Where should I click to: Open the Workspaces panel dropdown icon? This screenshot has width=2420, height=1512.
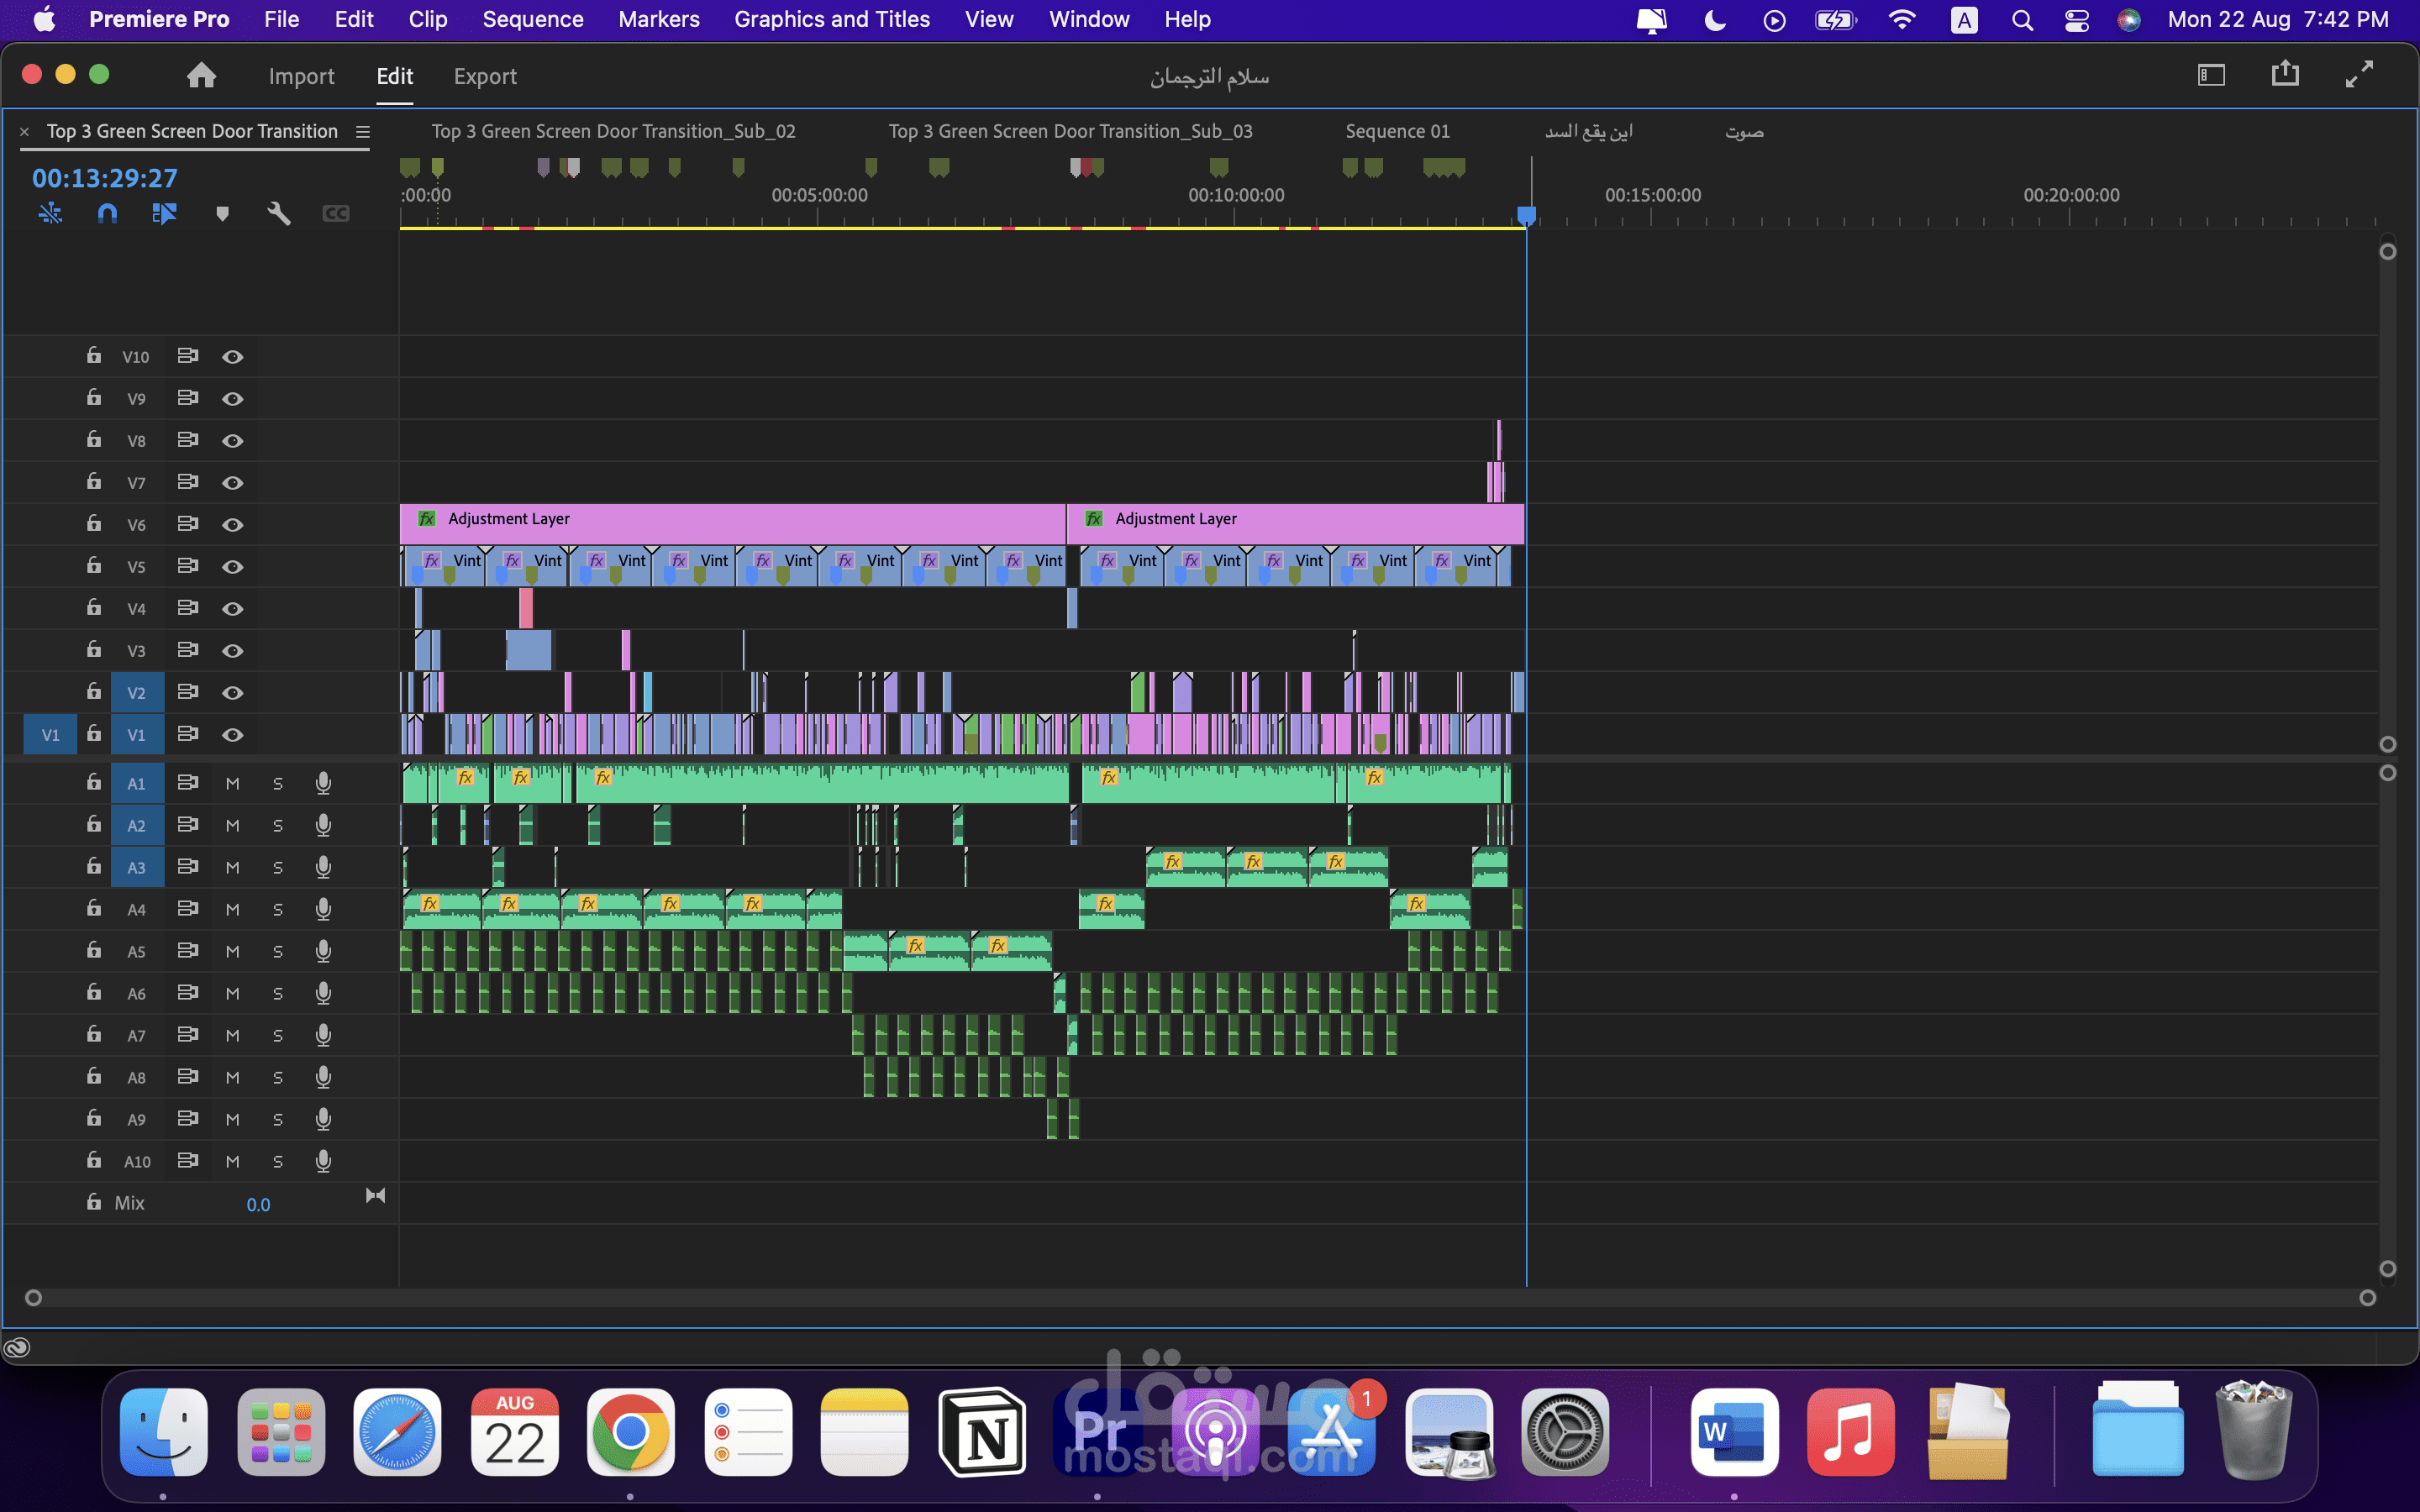[2211, 75]
